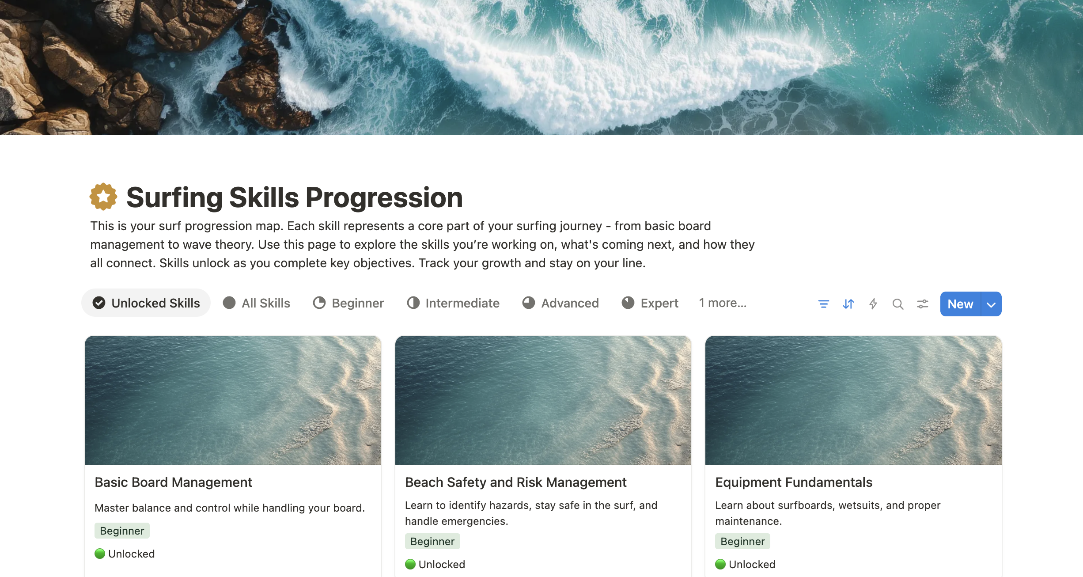Click the Beginner tag on Equipment Fundamentals

point(742,541)
